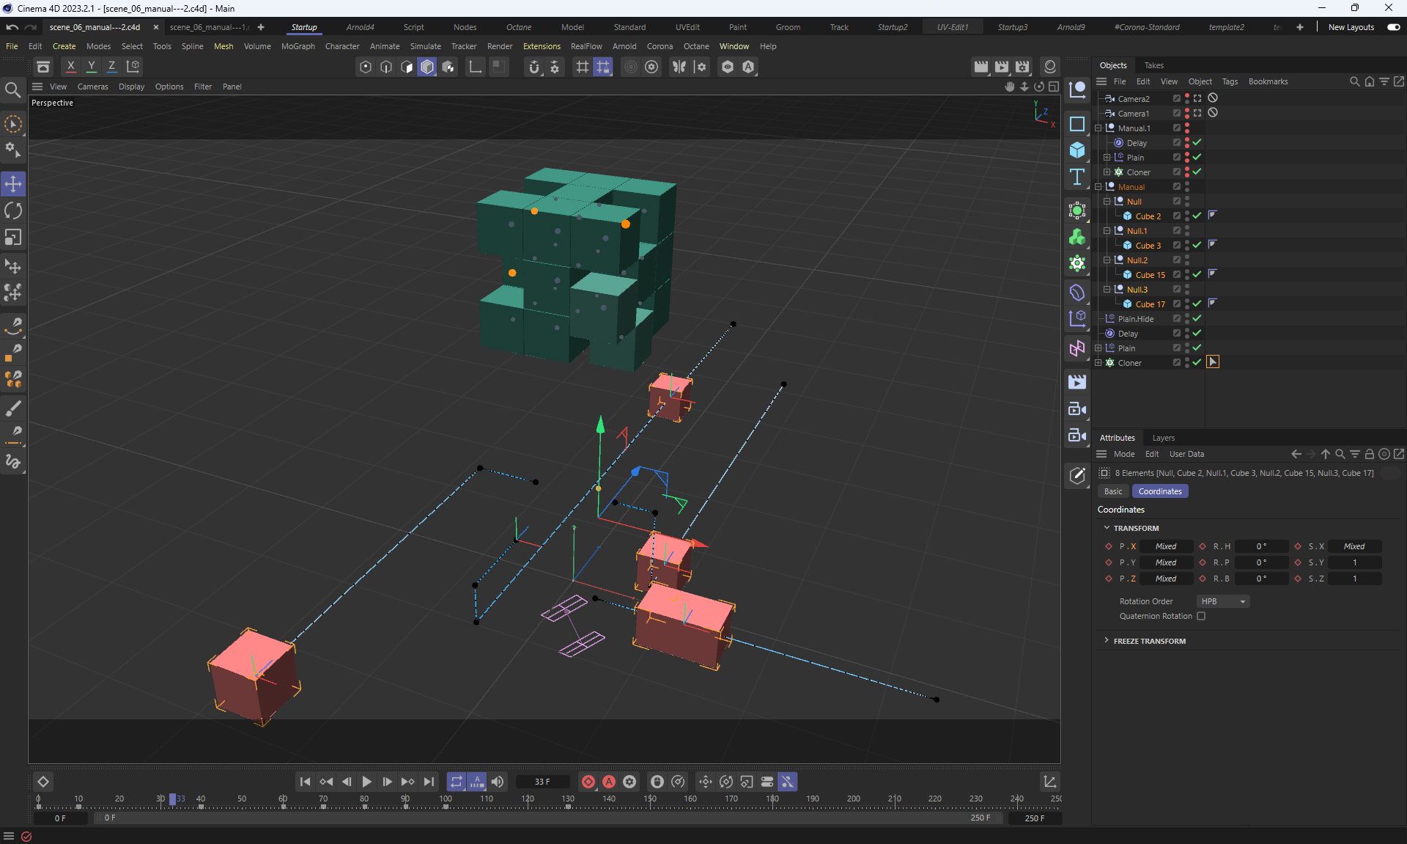Click the Render to Picture Viewer icon
Viewport: 1407px width, 844px height.
pyautogui.click(x=1001, y=67)
